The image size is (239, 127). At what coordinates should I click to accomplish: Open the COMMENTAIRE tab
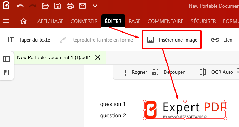(x=165, y=21)
